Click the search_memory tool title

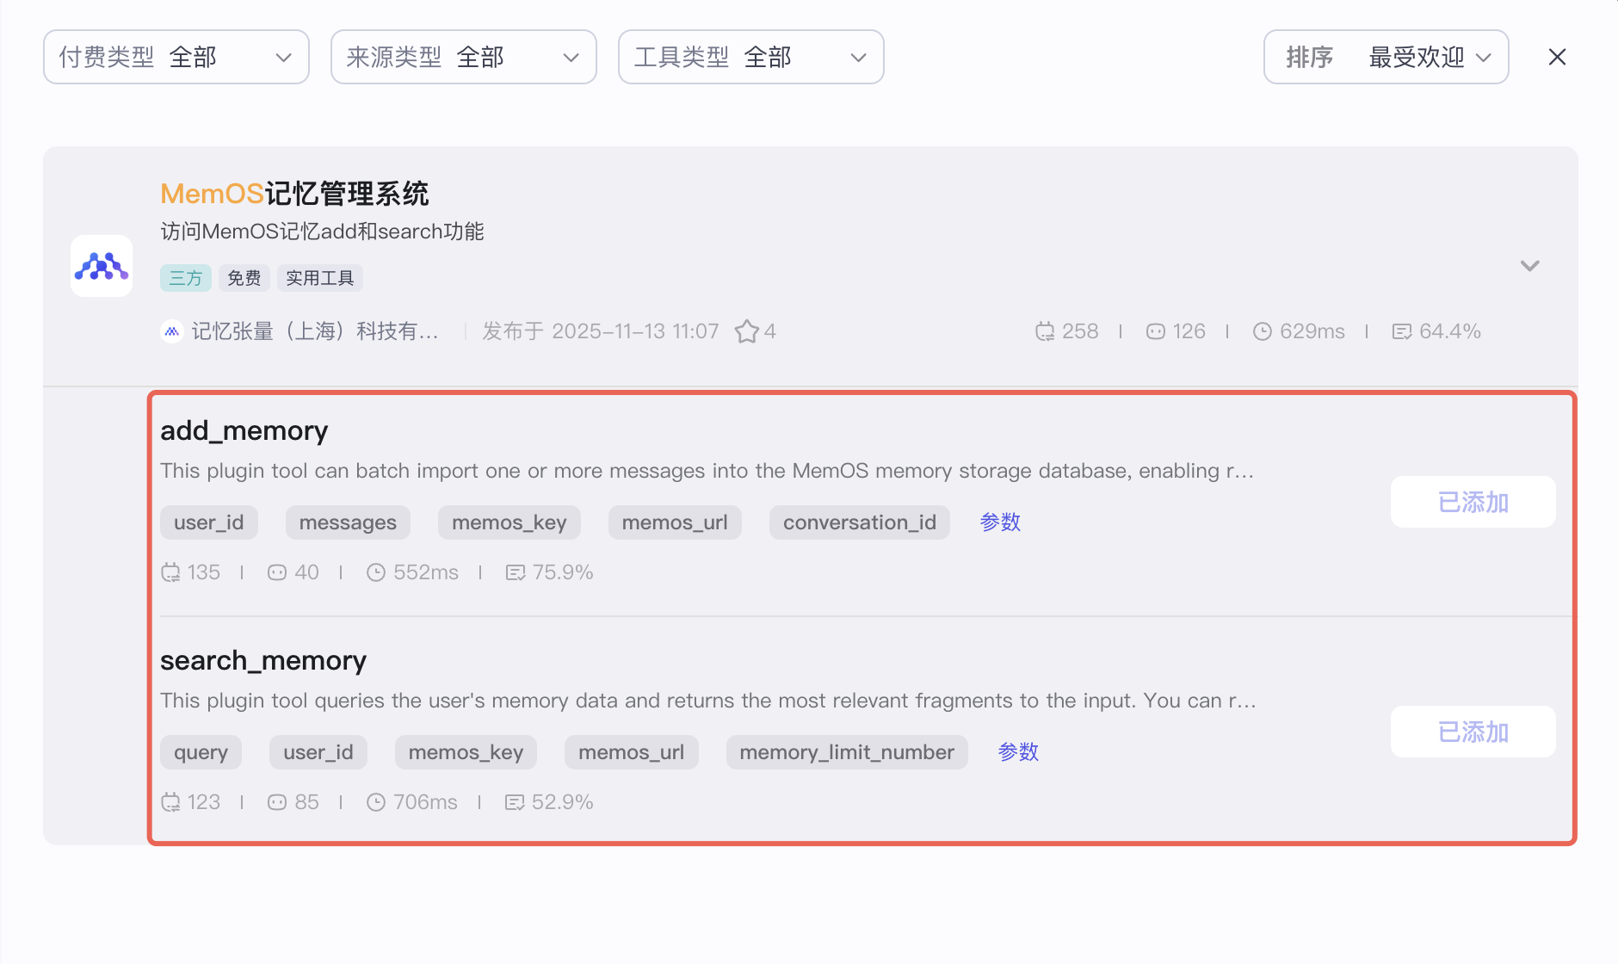click(x=263, y=660)
